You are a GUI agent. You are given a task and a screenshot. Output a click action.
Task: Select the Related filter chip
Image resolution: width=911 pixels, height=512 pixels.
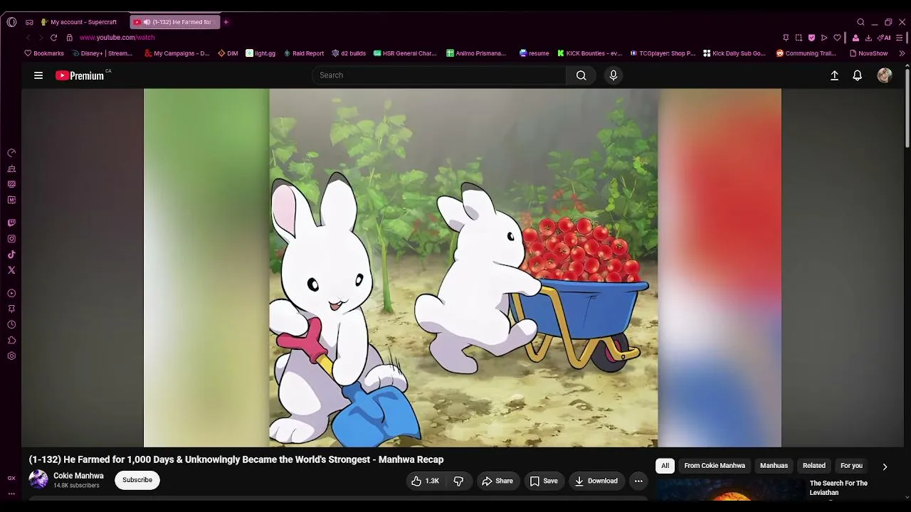(x=814, y=466)
